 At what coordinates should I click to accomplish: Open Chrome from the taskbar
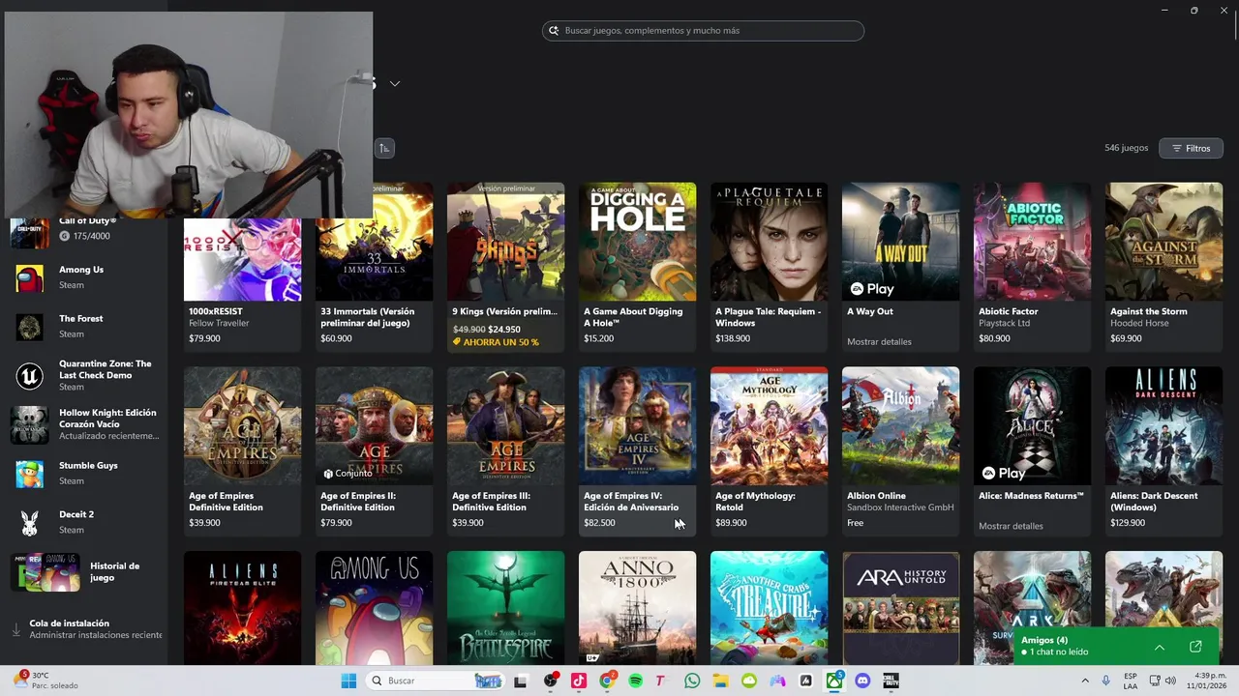(607, 681)
